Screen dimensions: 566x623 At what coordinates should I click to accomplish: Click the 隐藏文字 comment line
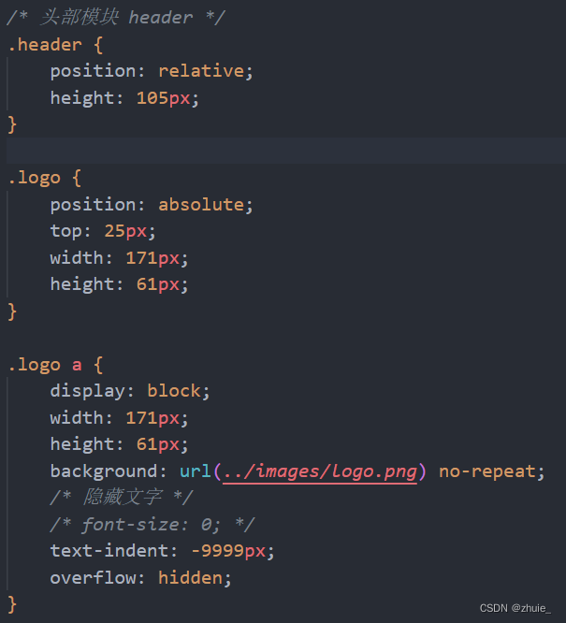[x=122, y=498]
